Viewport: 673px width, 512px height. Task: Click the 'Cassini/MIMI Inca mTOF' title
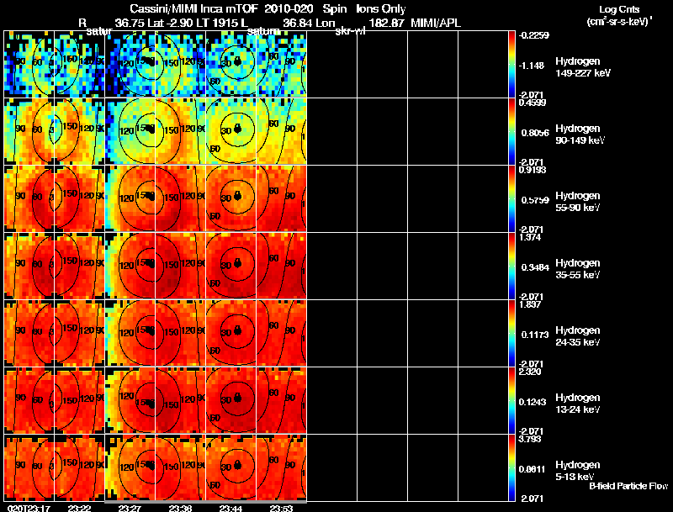194,9
